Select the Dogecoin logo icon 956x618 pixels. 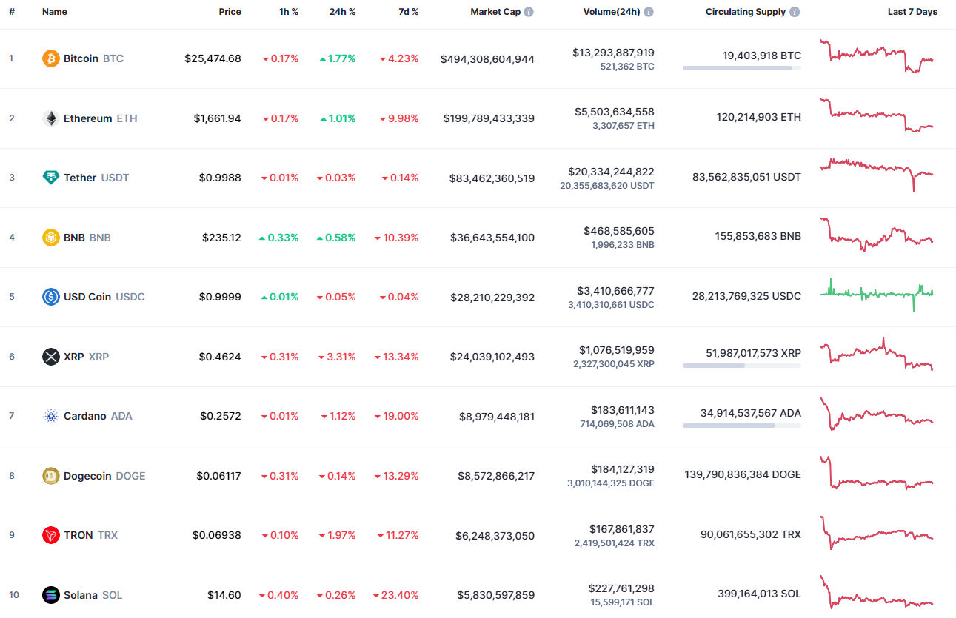coord(50,475)
